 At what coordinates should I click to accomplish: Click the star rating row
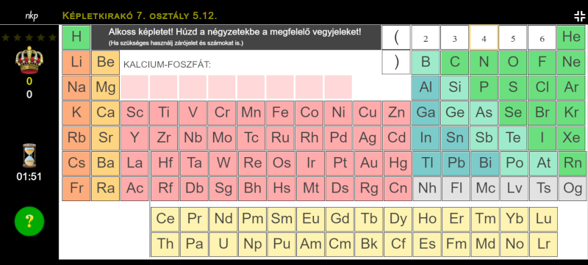29,37
